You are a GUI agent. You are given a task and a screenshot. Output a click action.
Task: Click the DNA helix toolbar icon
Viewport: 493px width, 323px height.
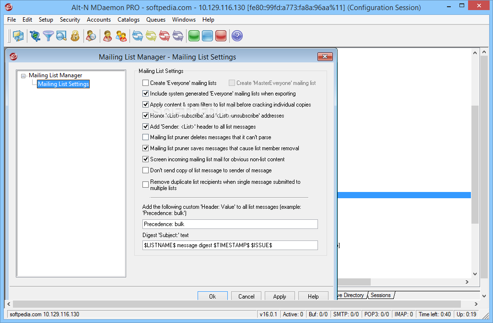[35, 36]
